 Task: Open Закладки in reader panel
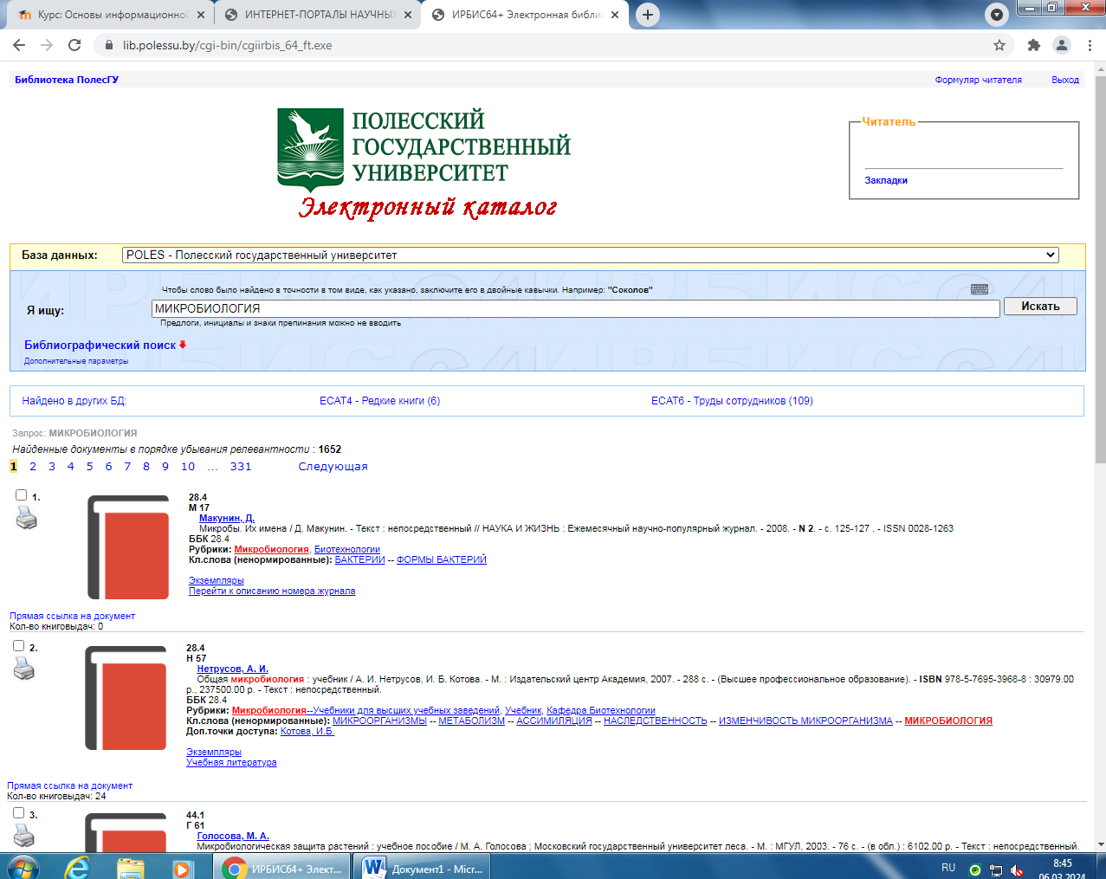coord(886,180)
